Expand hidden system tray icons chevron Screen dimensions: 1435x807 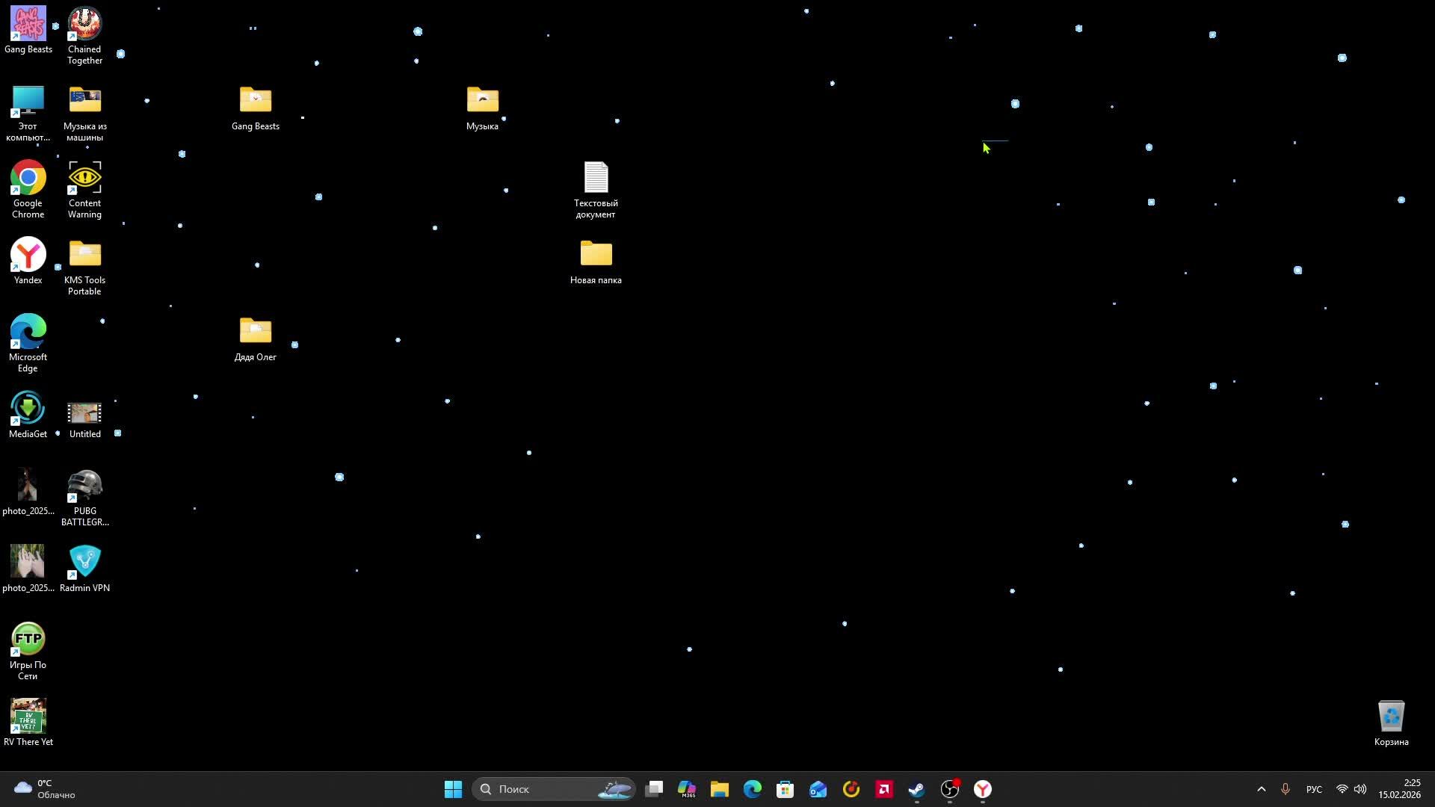1262,790
